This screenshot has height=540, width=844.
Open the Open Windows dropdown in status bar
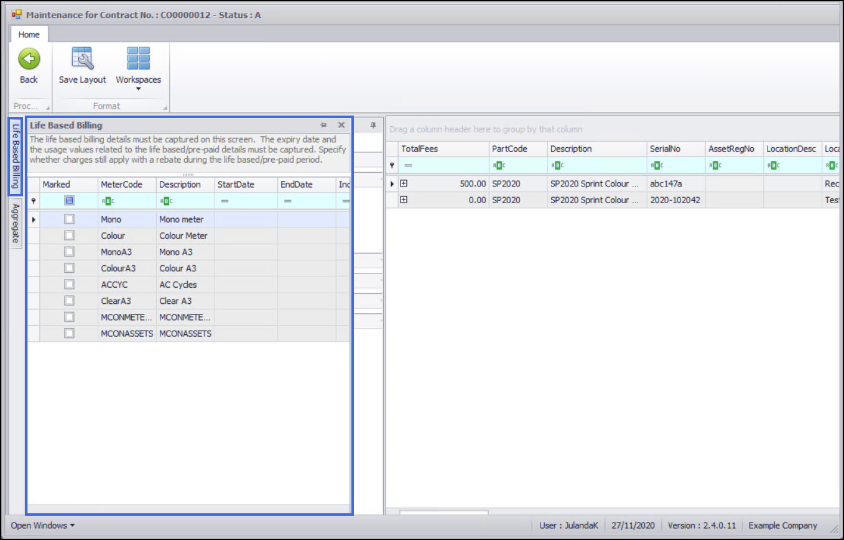43,526
